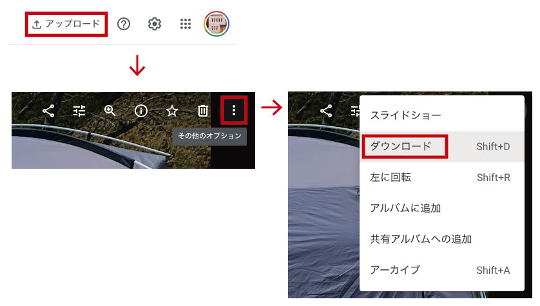Open the help question mark icon

(x=124, y=24)
